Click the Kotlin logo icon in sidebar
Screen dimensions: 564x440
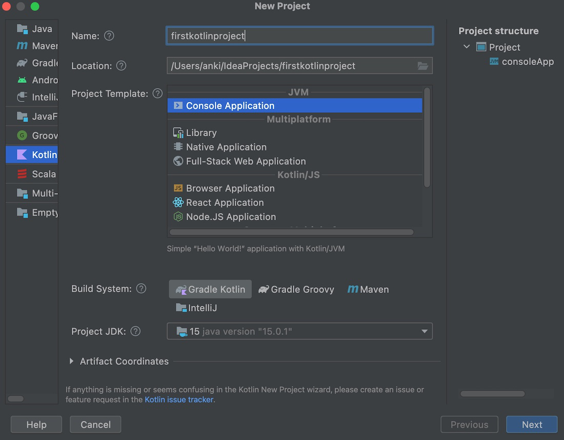[22, 155]
